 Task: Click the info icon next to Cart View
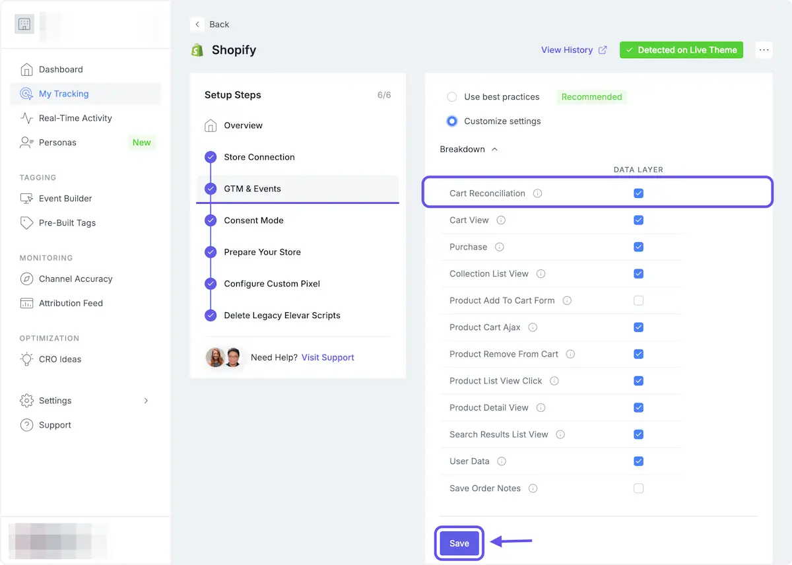(x=501, y=220)
